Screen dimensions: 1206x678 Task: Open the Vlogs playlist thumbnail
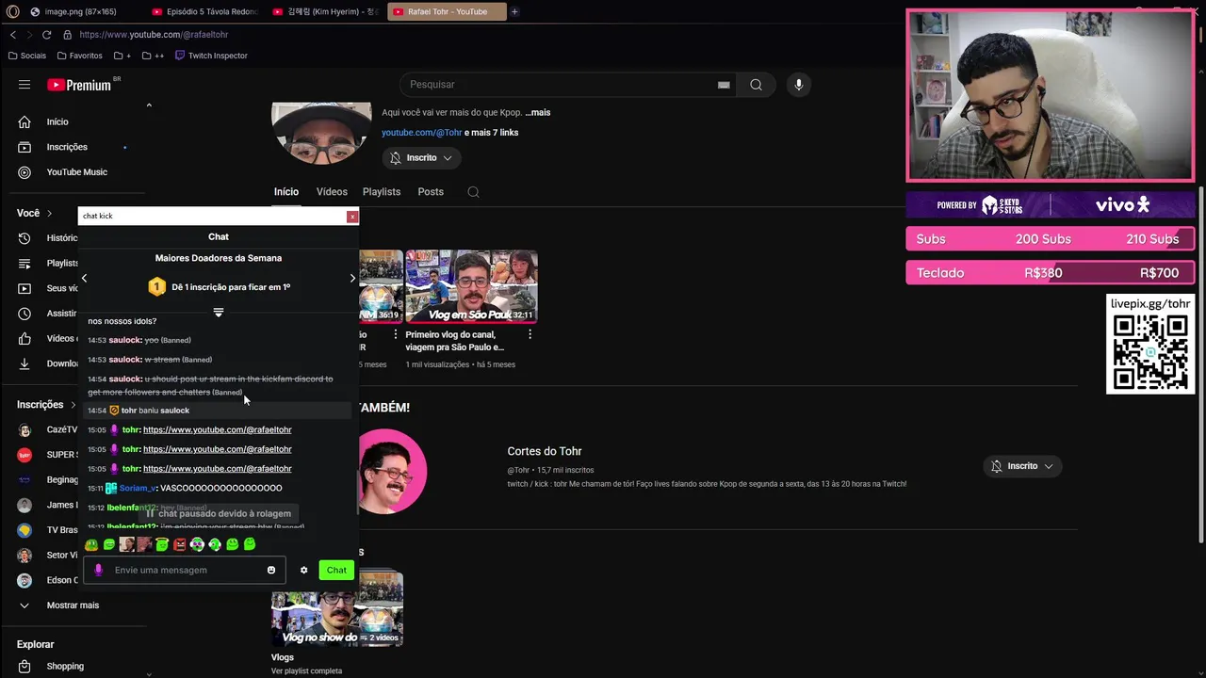337,609
